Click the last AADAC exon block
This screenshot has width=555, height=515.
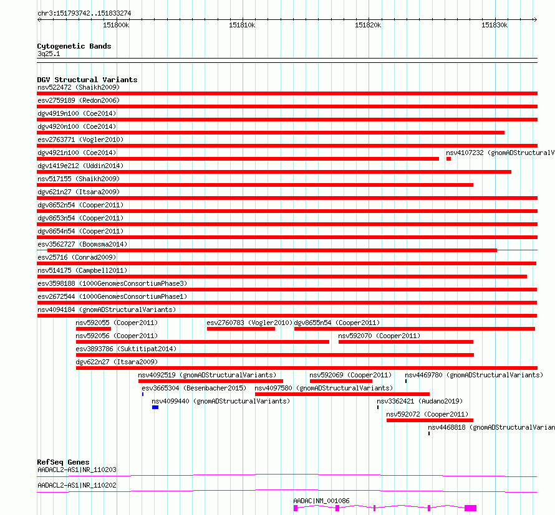coord(470,508)
